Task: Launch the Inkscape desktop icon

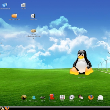Action: [x=52, y=97]
